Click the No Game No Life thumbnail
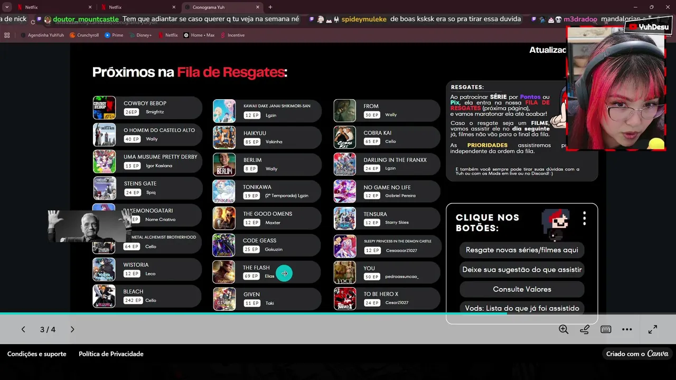676x380 pixels. (345, 192)
